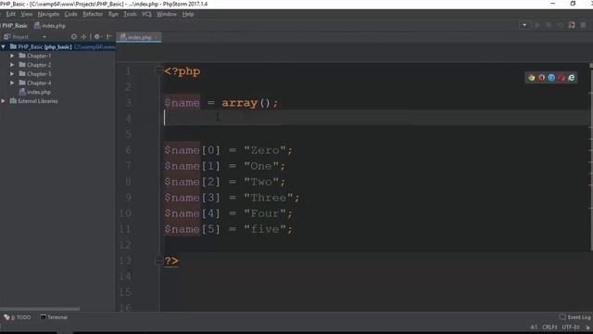The width and height of the screenshot is (593, 334).
Task: Open the Code menu
Action: (70, 14)
